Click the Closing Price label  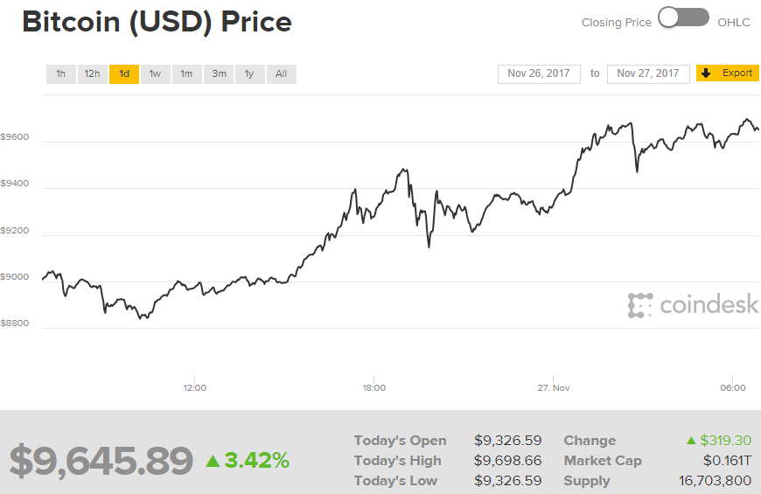click(x=617, y=23)
